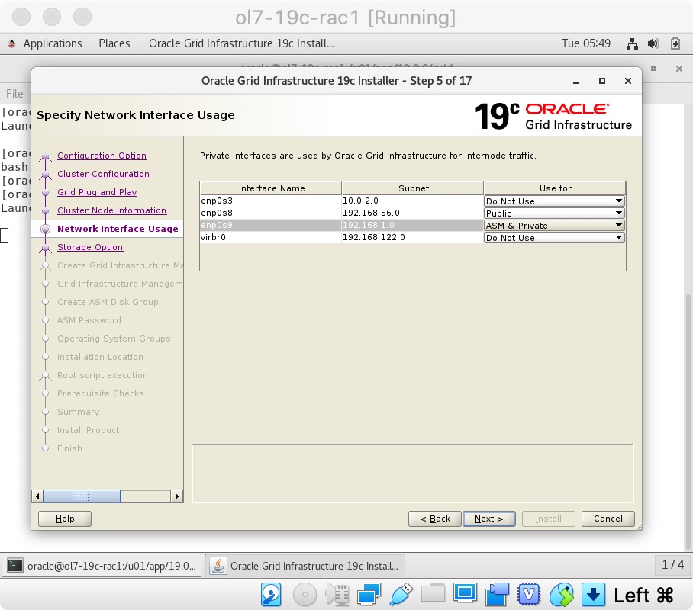The width and height of the screenshot is (693, 610).
Task: Click the 1 / 4 workspace switcher
Action: pos(672,565)
